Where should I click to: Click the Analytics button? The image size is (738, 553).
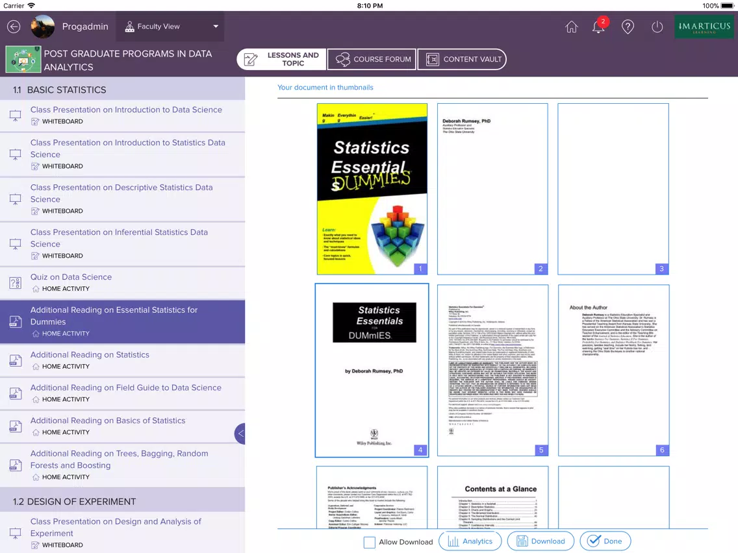470,541
